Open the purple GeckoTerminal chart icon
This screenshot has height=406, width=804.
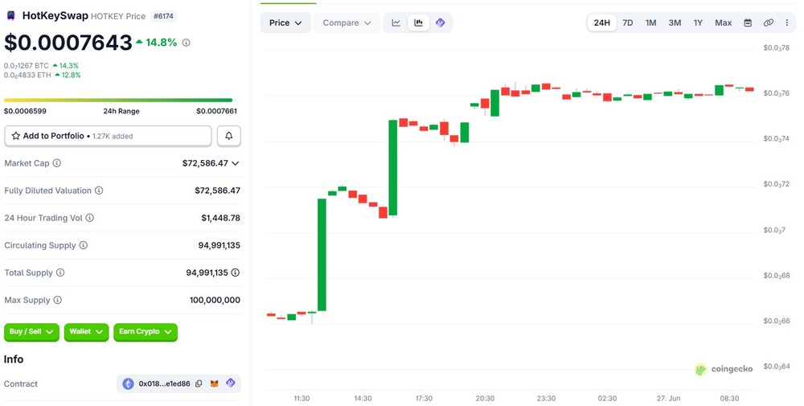(440, 23)
